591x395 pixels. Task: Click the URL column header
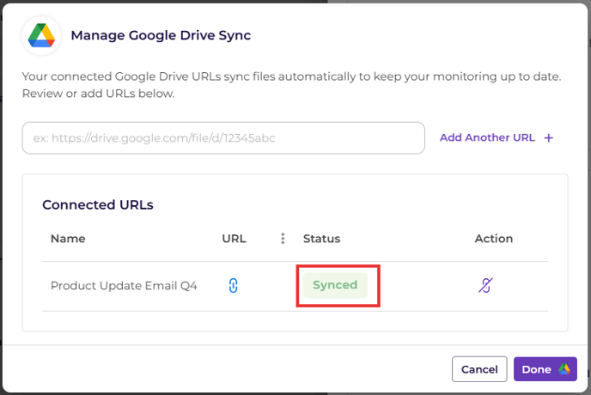point(234,239)
